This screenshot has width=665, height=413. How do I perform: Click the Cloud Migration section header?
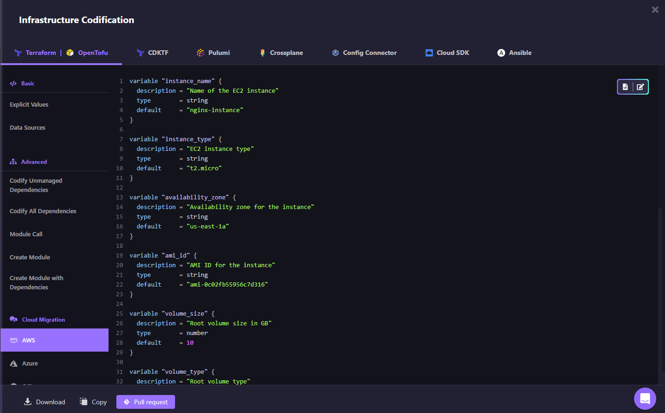click(43, 320)
